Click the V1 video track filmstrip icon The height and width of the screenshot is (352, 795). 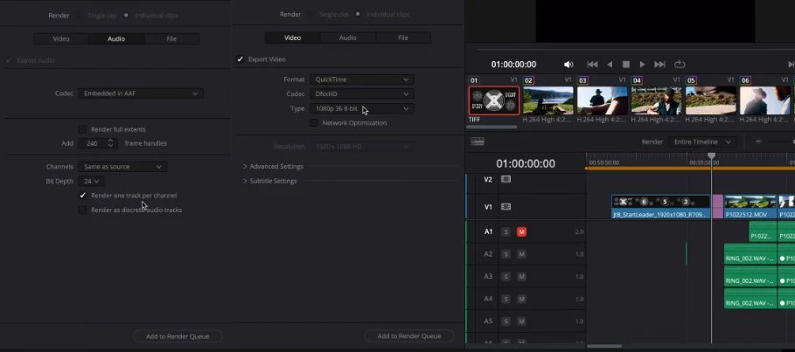[506, 207]
